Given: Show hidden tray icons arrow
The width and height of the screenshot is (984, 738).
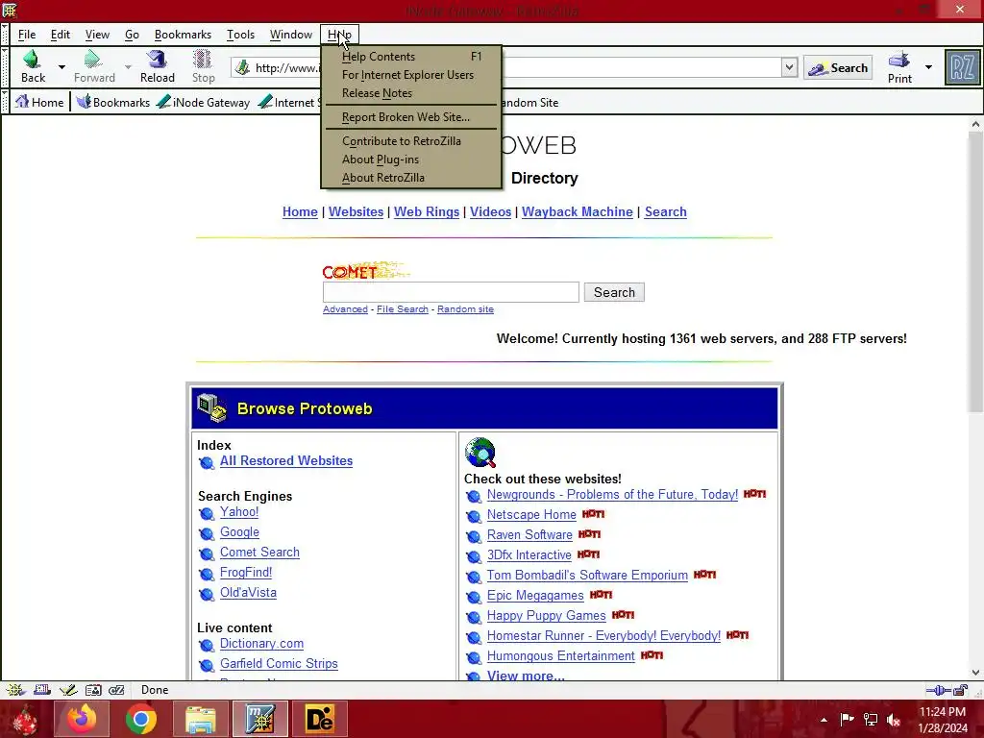Looking at the screenshot, I should 824,720.
